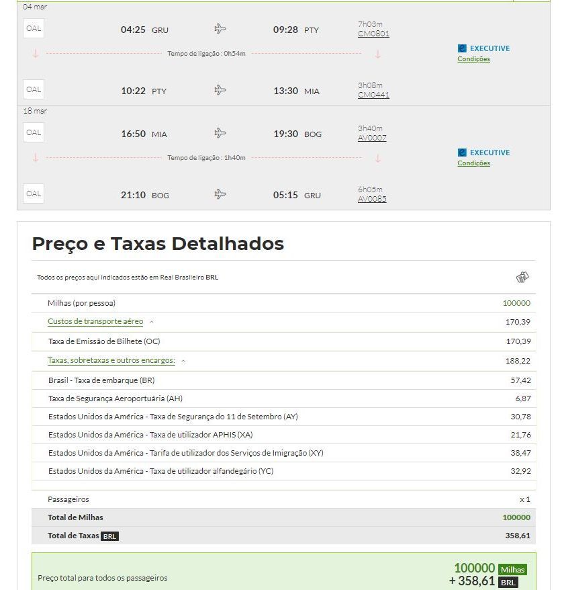Click the Executive cabin icon for 18 mar flights
The image size is (562, 590).
click(462, 153)
